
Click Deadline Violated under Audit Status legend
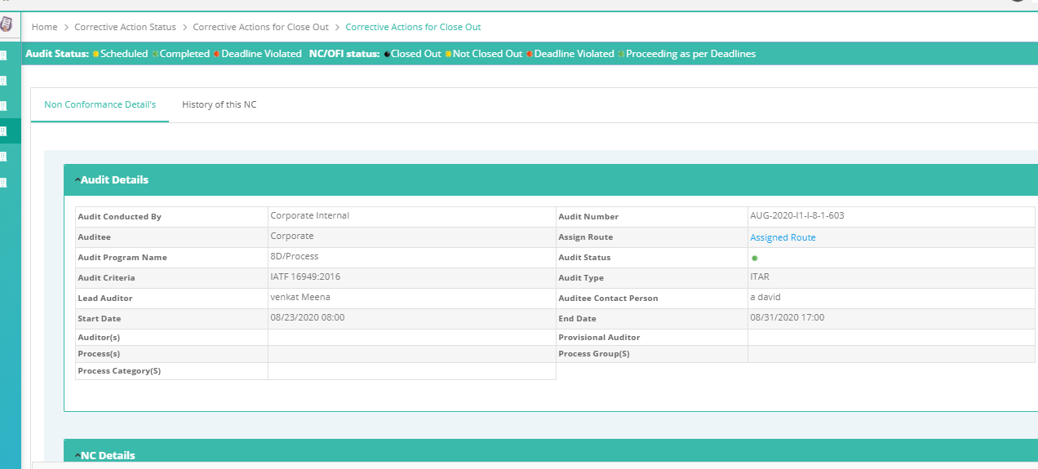click(x=258, y=54)
